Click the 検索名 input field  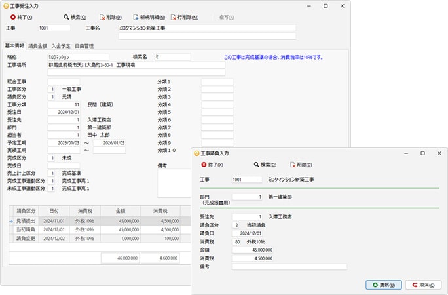coord(172,57)
